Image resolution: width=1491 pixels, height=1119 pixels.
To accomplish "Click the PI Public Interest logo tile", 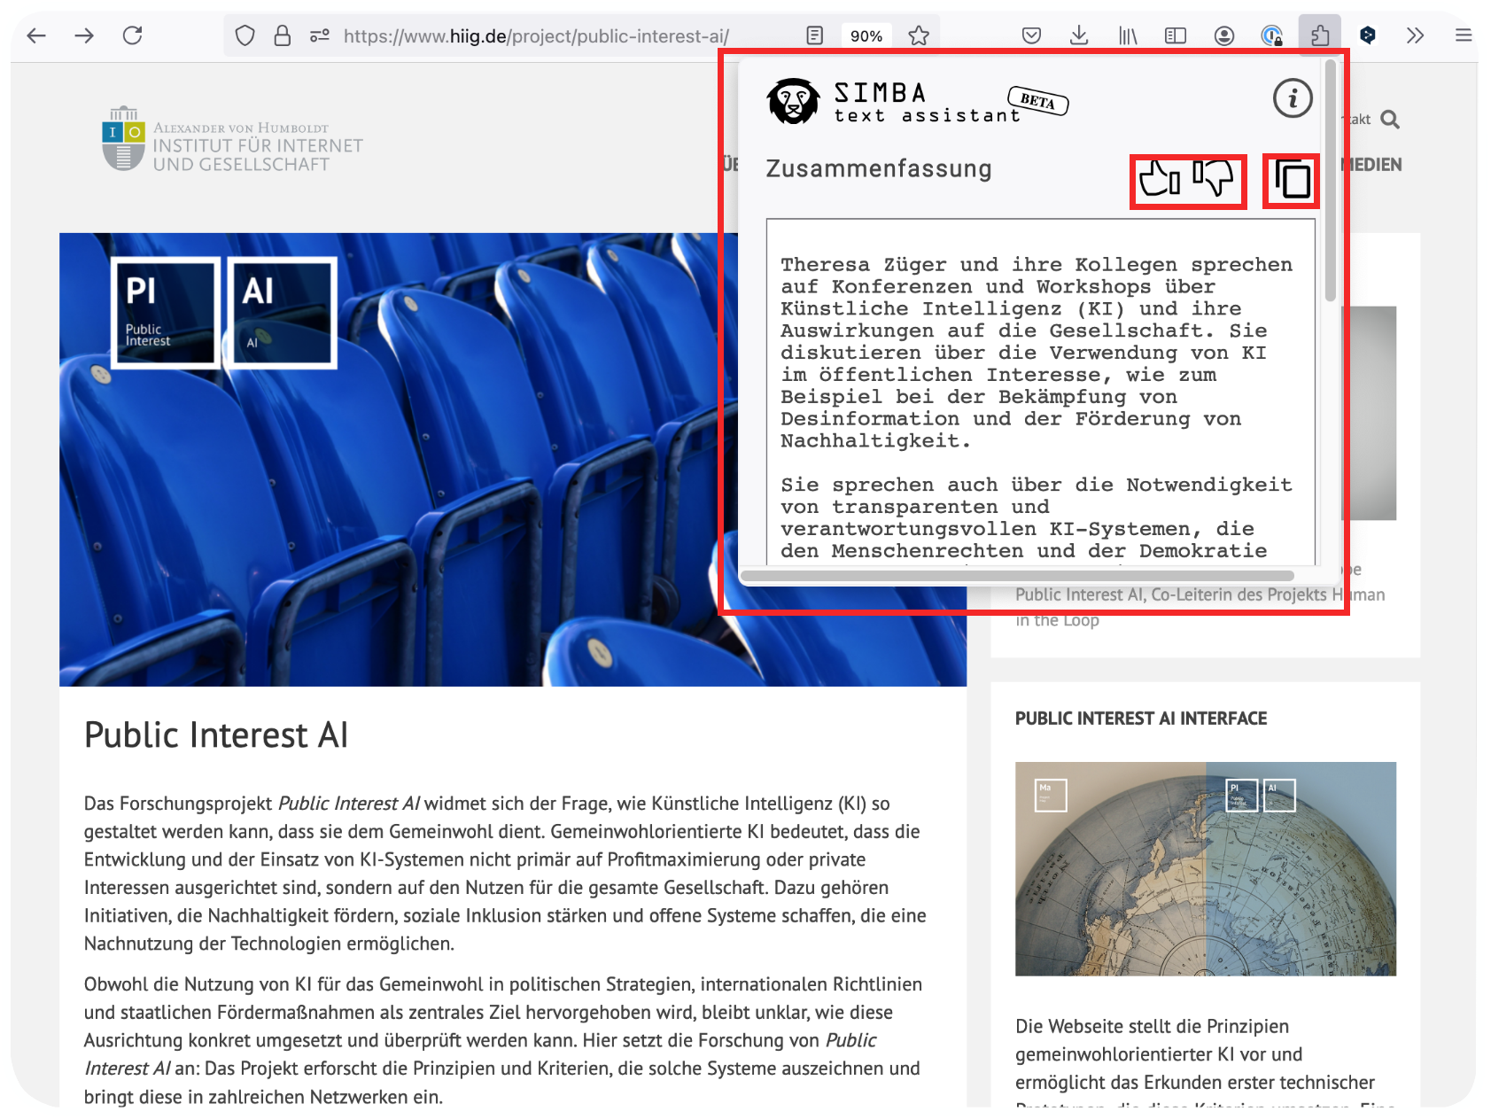I will 166,313.
